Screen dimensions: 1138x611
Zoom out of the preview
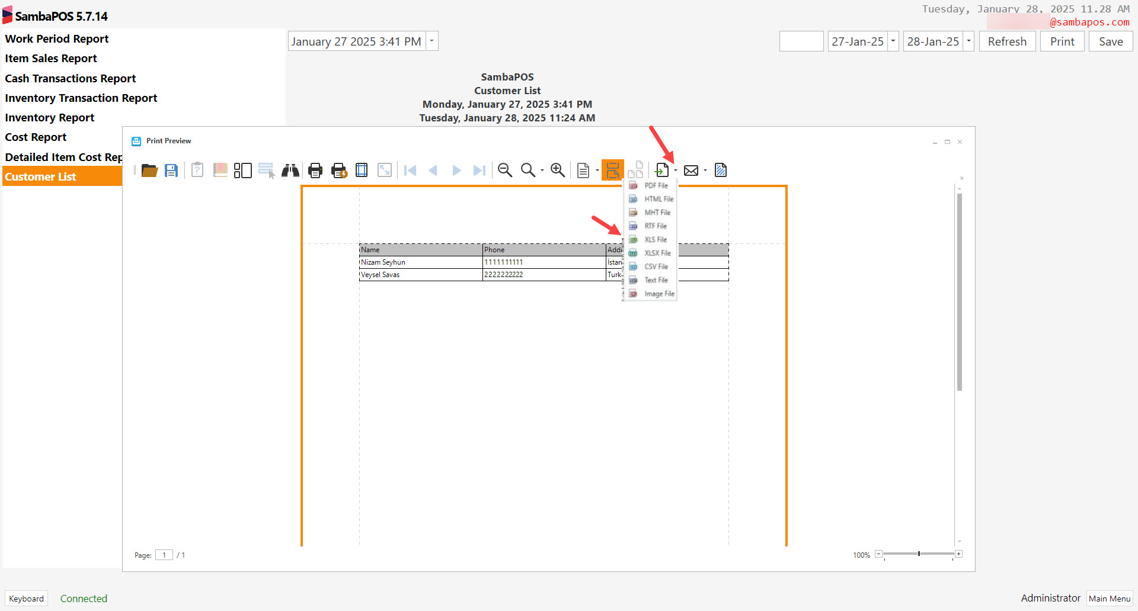[x=505, y=170]
